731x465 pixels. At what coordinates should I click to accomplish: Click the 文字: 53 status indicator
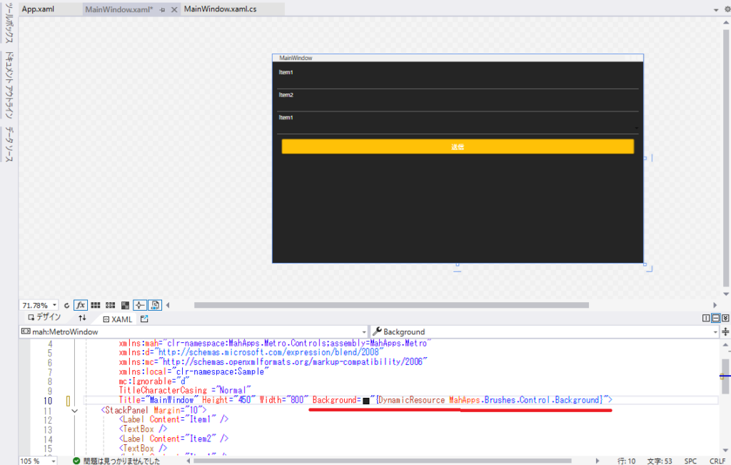pyautogui.click(x=659, y=461)
